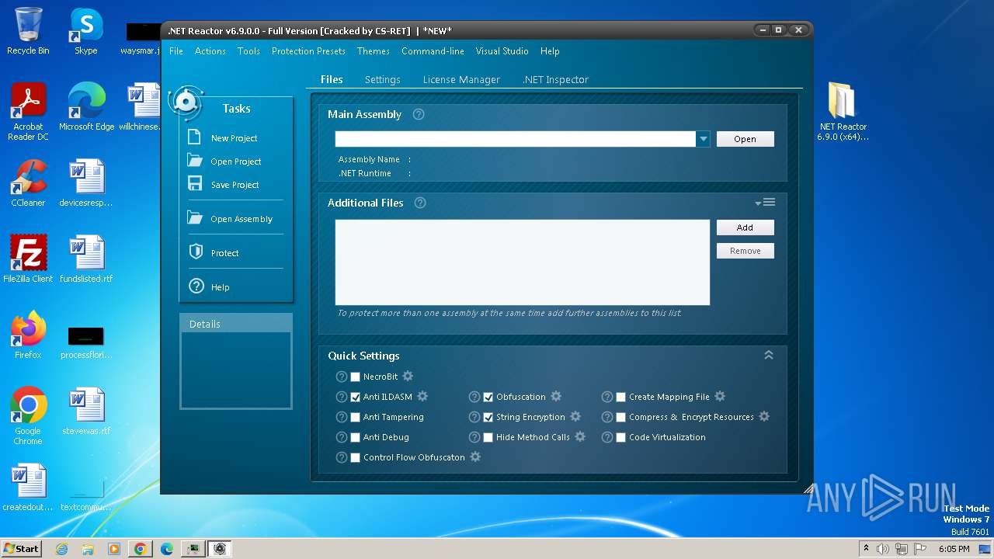Switch to the License Manager tab

pyautogui.click(x=461, y=79)
